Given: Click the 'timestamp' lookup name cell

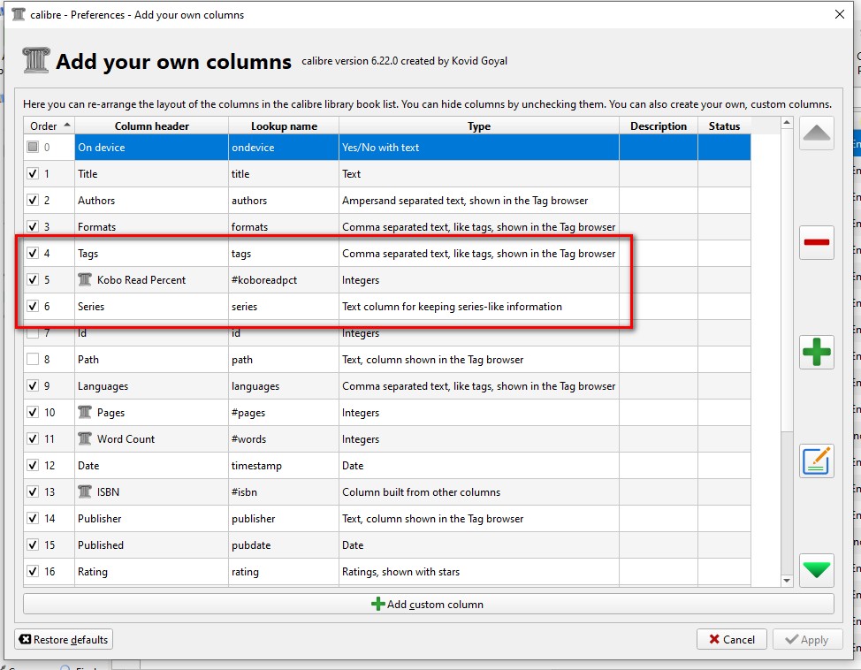Looking at the screenshot, I should coord(284,465).
